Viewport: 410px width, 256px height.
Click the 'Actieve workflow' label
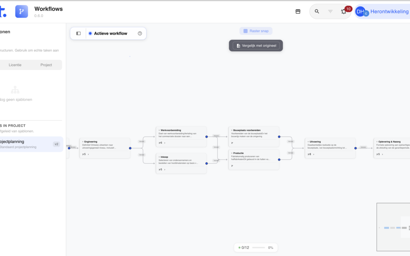pyautogui.click(x=110, y=33)
